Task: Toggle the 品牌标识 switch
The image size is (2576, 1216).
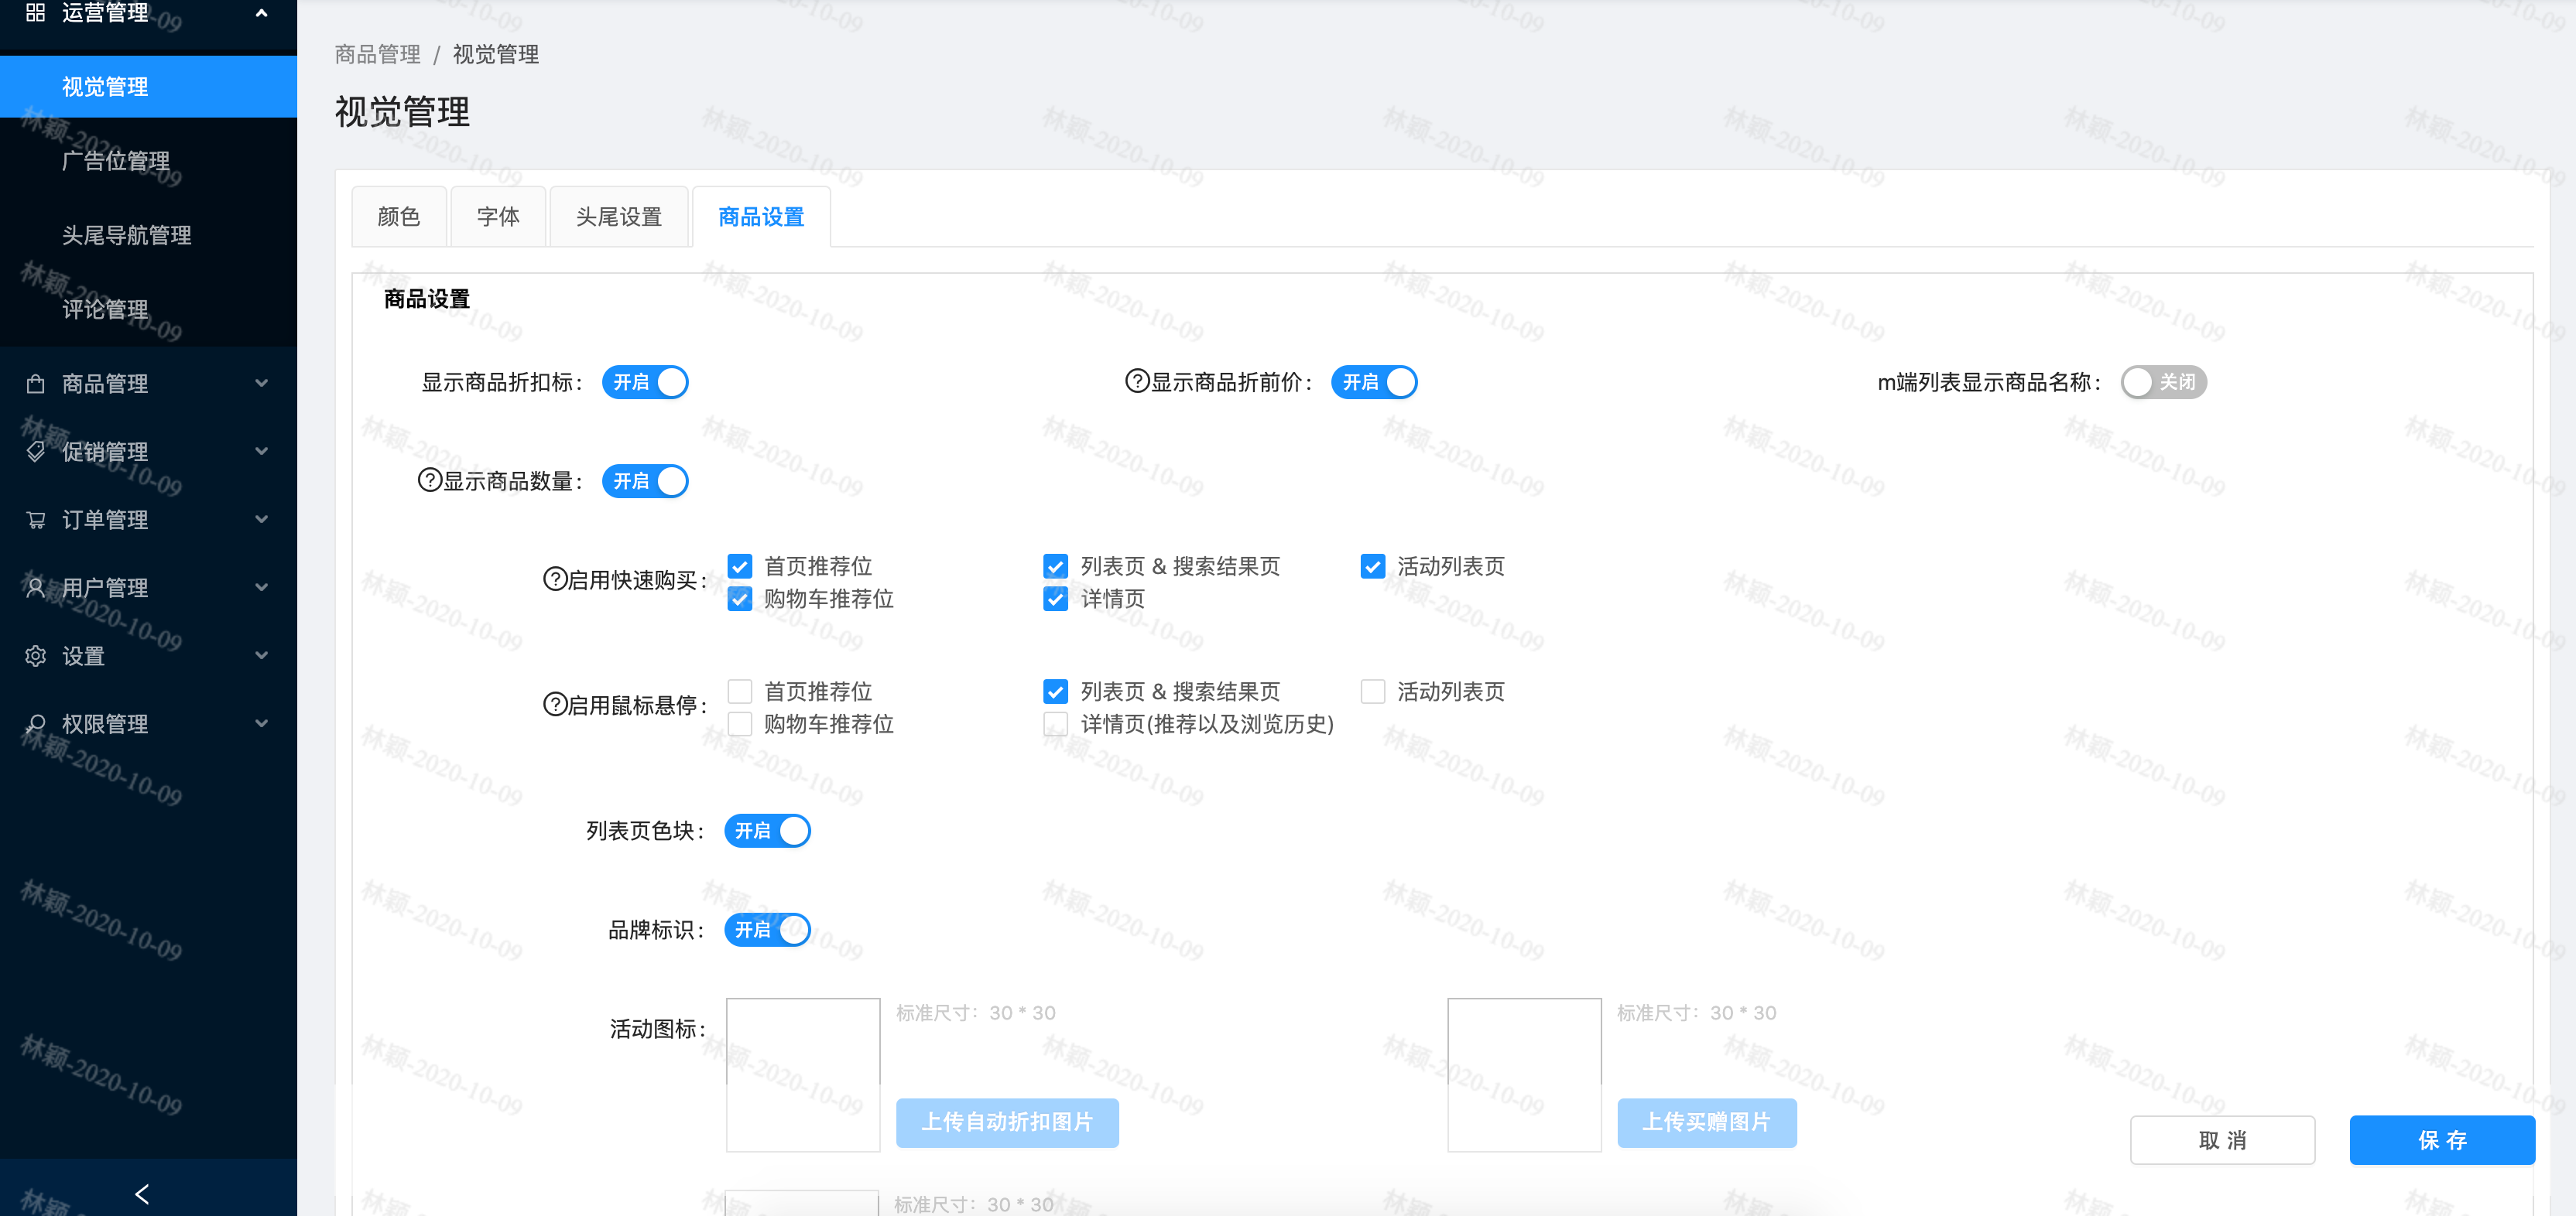Action: [x=767, y=929]
